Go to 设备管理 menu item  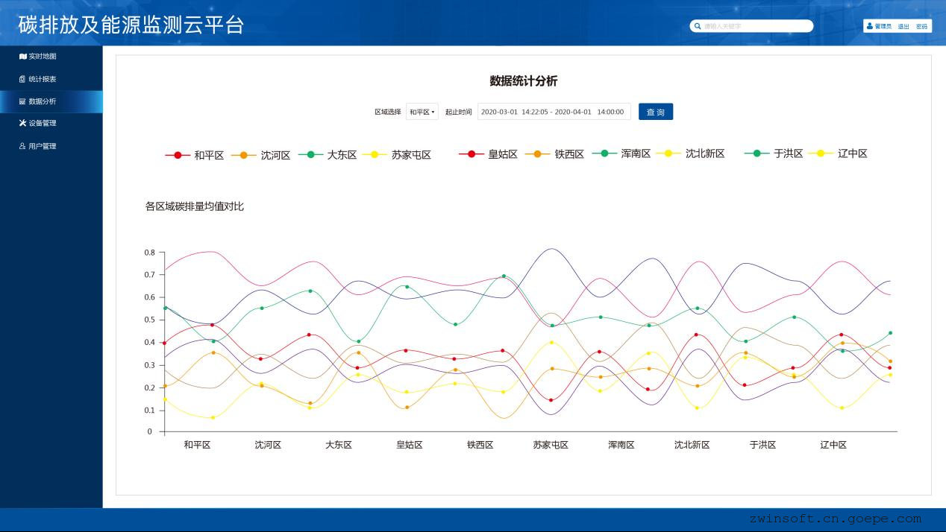point(43,123)
